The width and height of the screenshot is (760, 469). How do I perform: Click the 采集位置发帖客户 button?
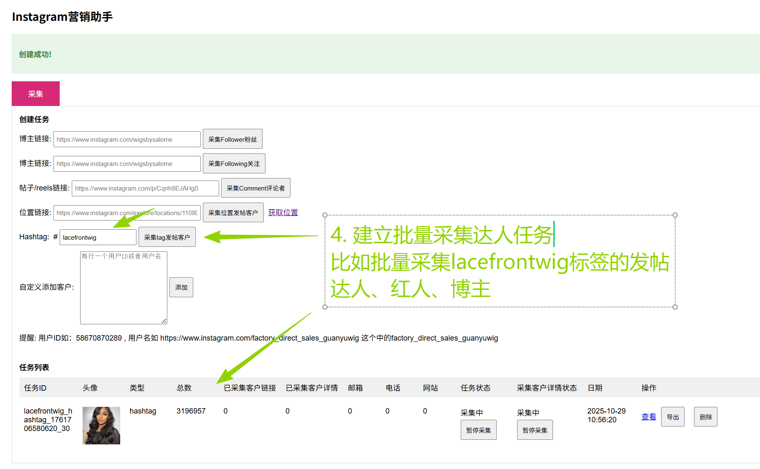233,213
